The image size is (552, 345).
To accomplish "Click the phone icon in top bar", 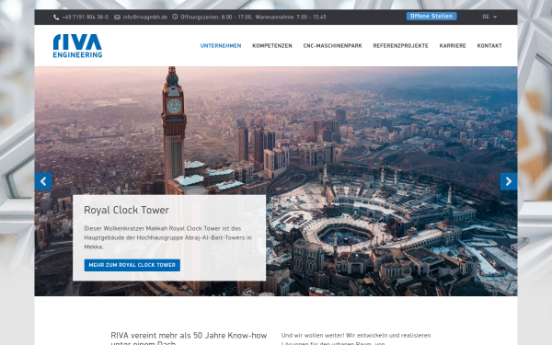I will point(56,17).
